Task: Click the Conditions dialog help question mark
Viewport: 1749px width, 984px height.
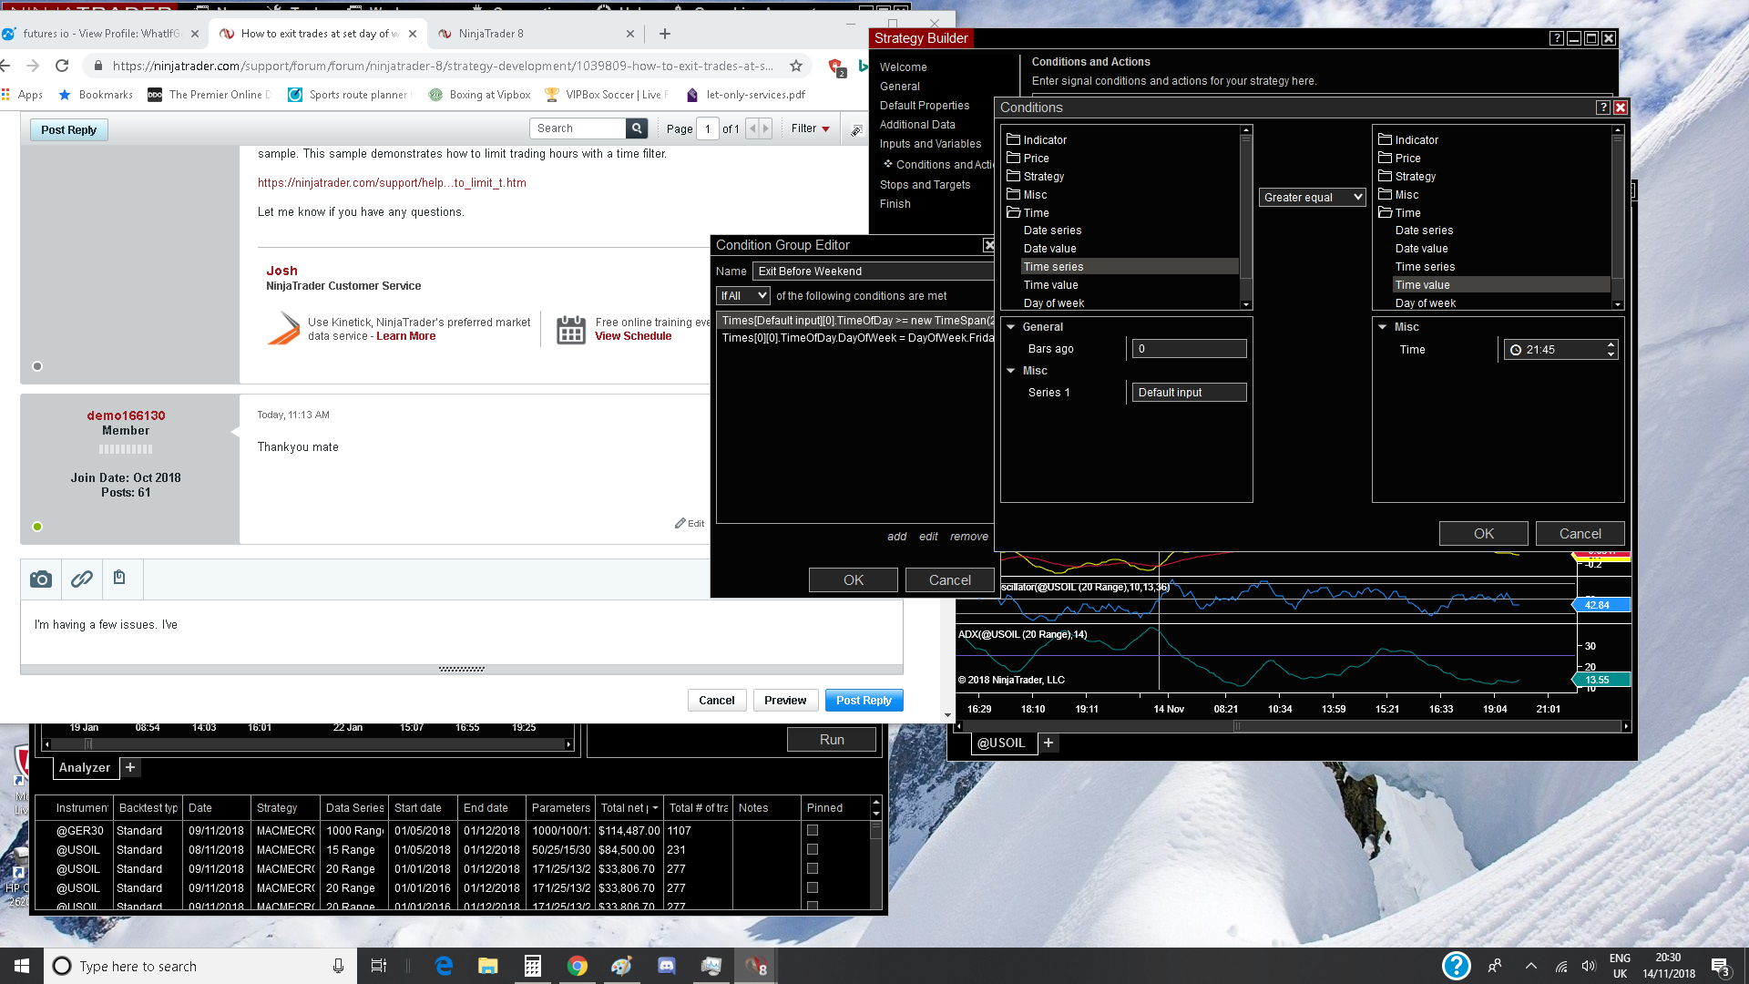Action: click(1602, 108)
